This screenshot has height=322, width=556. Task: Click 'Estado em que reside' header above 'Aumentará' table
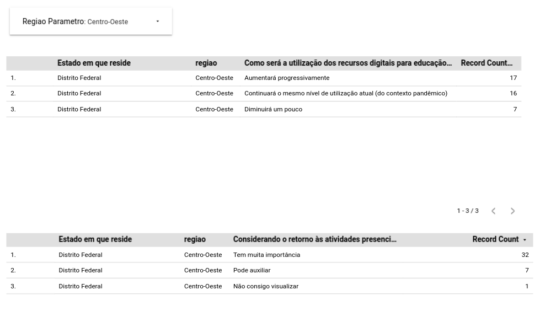(94, 63)
